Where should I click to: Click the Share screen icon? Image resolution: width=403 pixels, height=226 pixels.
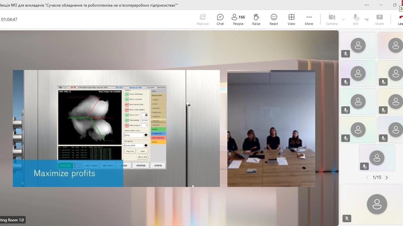click(379, 19)
